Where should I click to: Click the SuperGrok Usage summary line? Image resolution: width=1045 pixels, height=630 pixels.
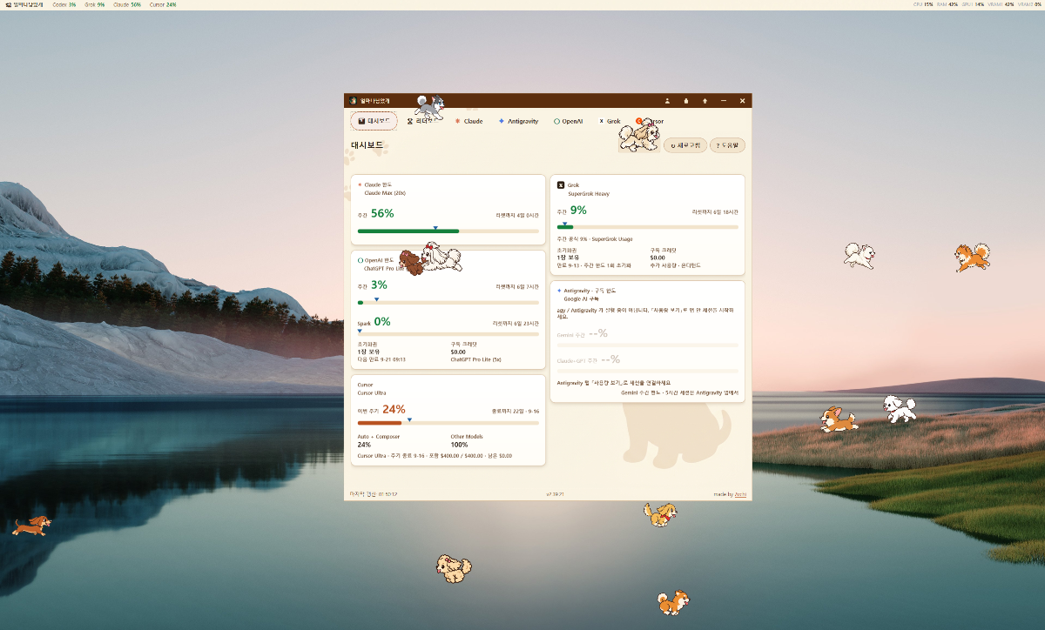595,238
